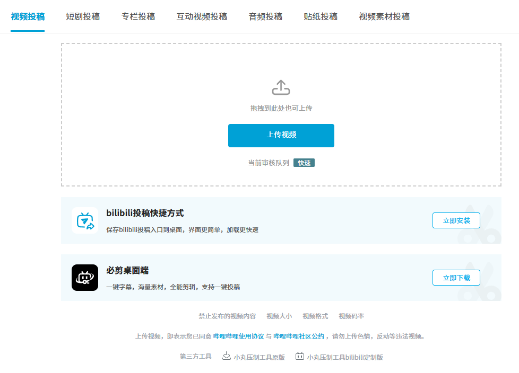Open the 视频码率 info link
This screenshot has width=519, height=373.
click(x=351, y=316)
